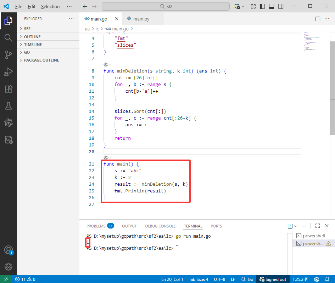Open the PORTS panel tab
This screenshot has width=335, height=283.
click(x=216, y=226)
